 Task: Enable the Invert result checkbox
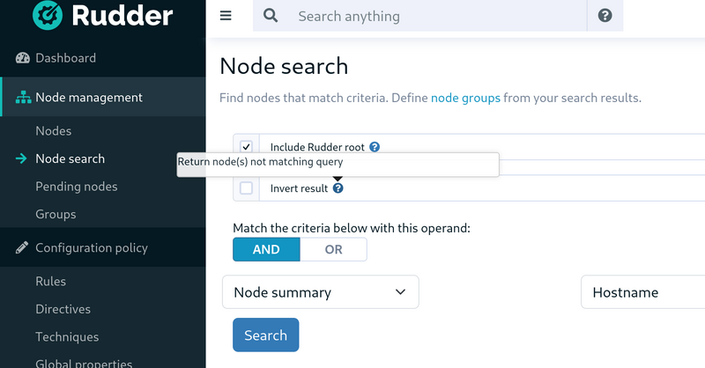246,188
